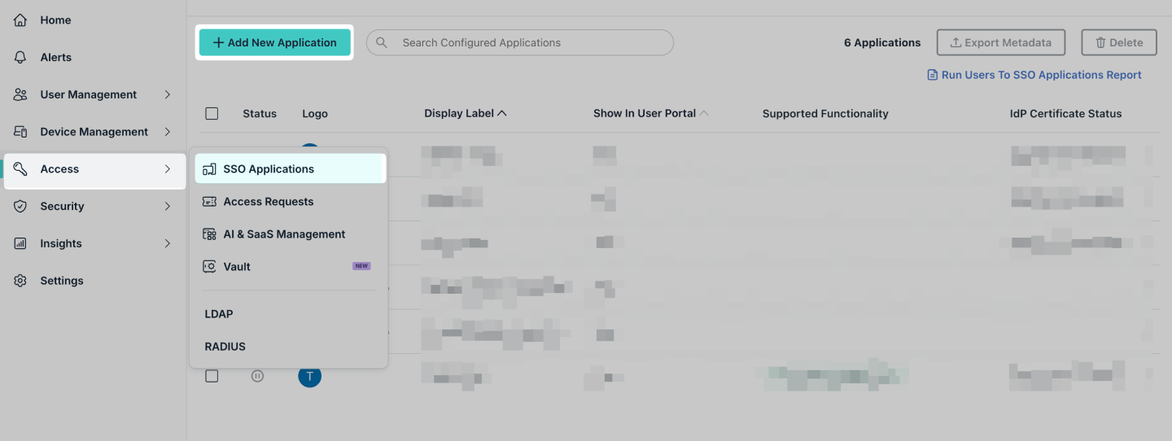Select AI & SaaS Management menu item
Image resolution: width=1172 pixels, height=441 pixels.
pos(284,234)
